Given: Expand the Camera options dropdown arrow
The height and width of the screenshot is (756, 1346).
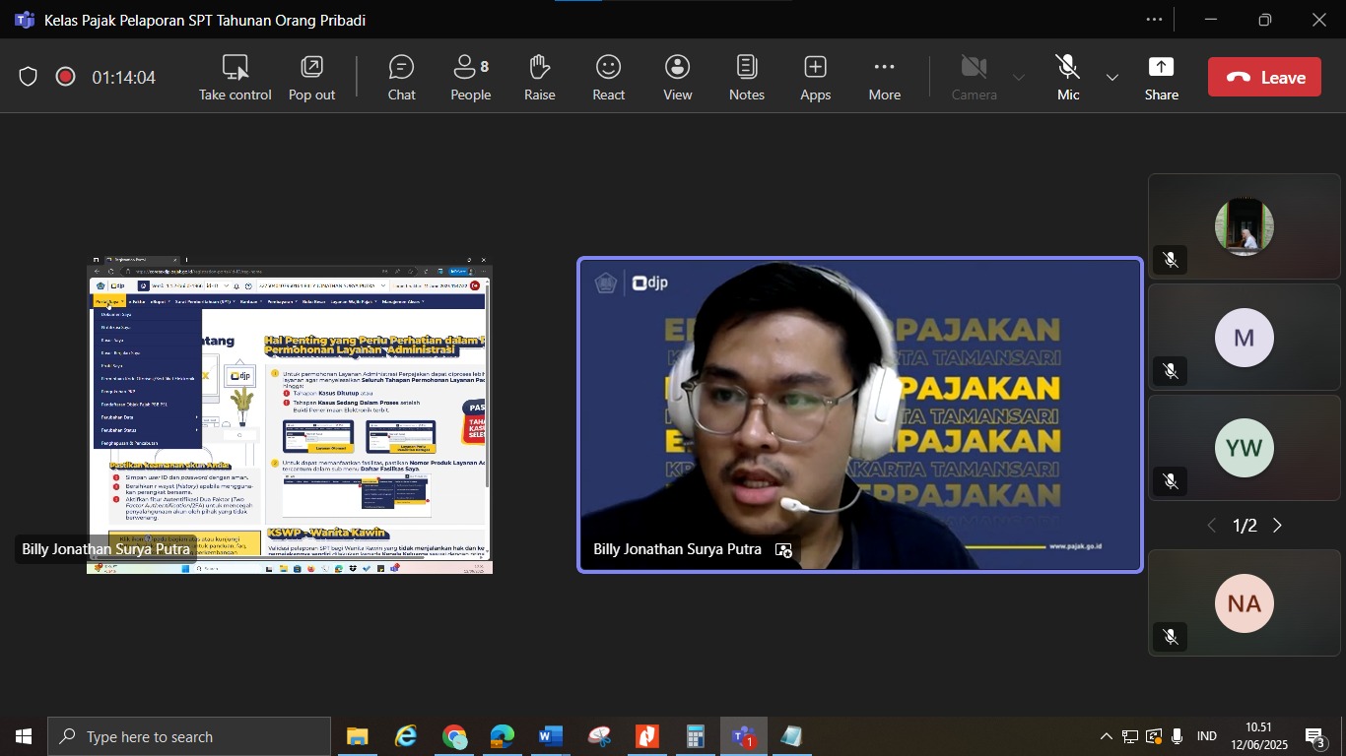Looking at the screenshot, I should (1019, 77).
